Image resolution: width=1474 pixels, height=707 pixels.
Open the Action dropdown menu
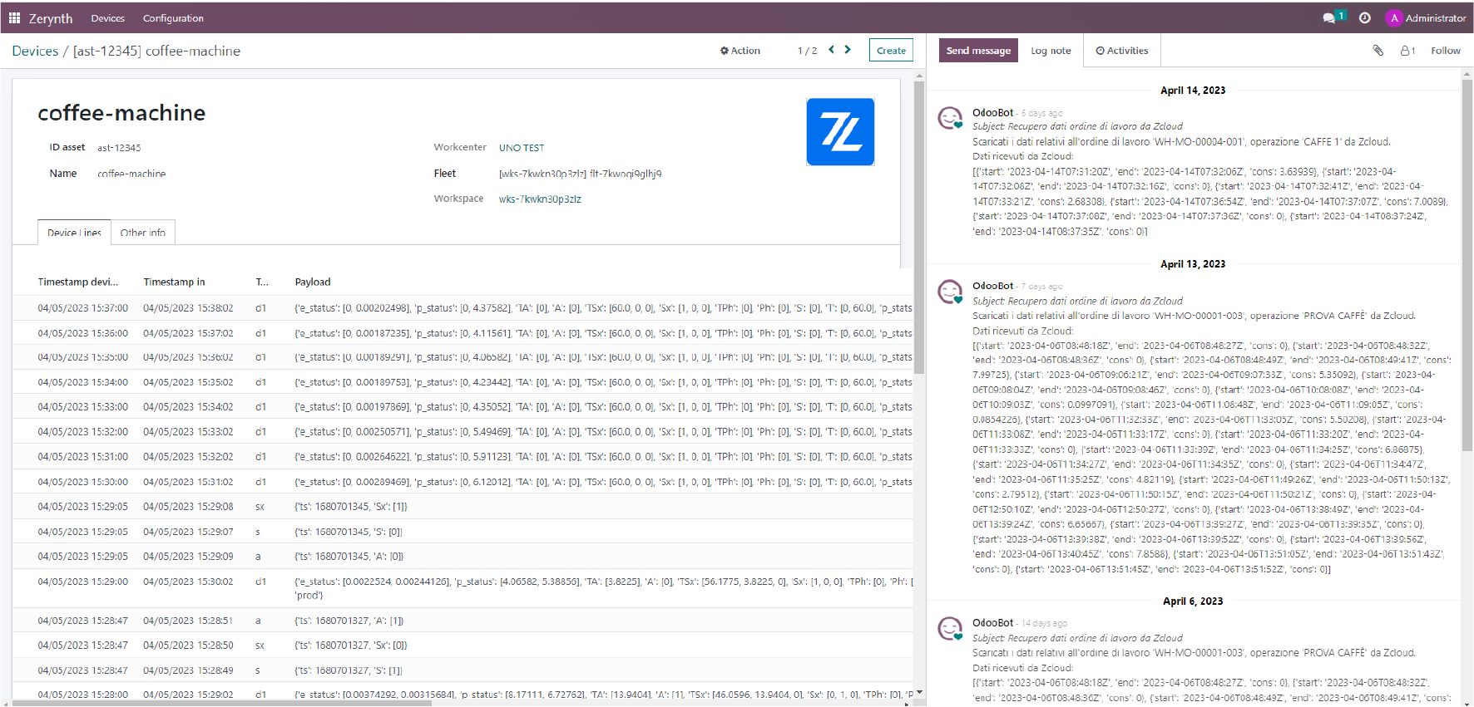pyautogui.click(x=740, y=51)
